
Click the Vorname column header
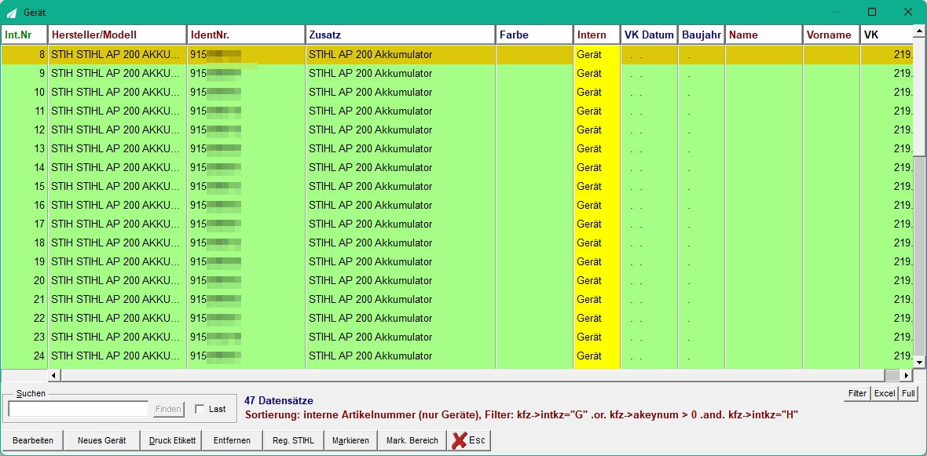coord(832,35)
